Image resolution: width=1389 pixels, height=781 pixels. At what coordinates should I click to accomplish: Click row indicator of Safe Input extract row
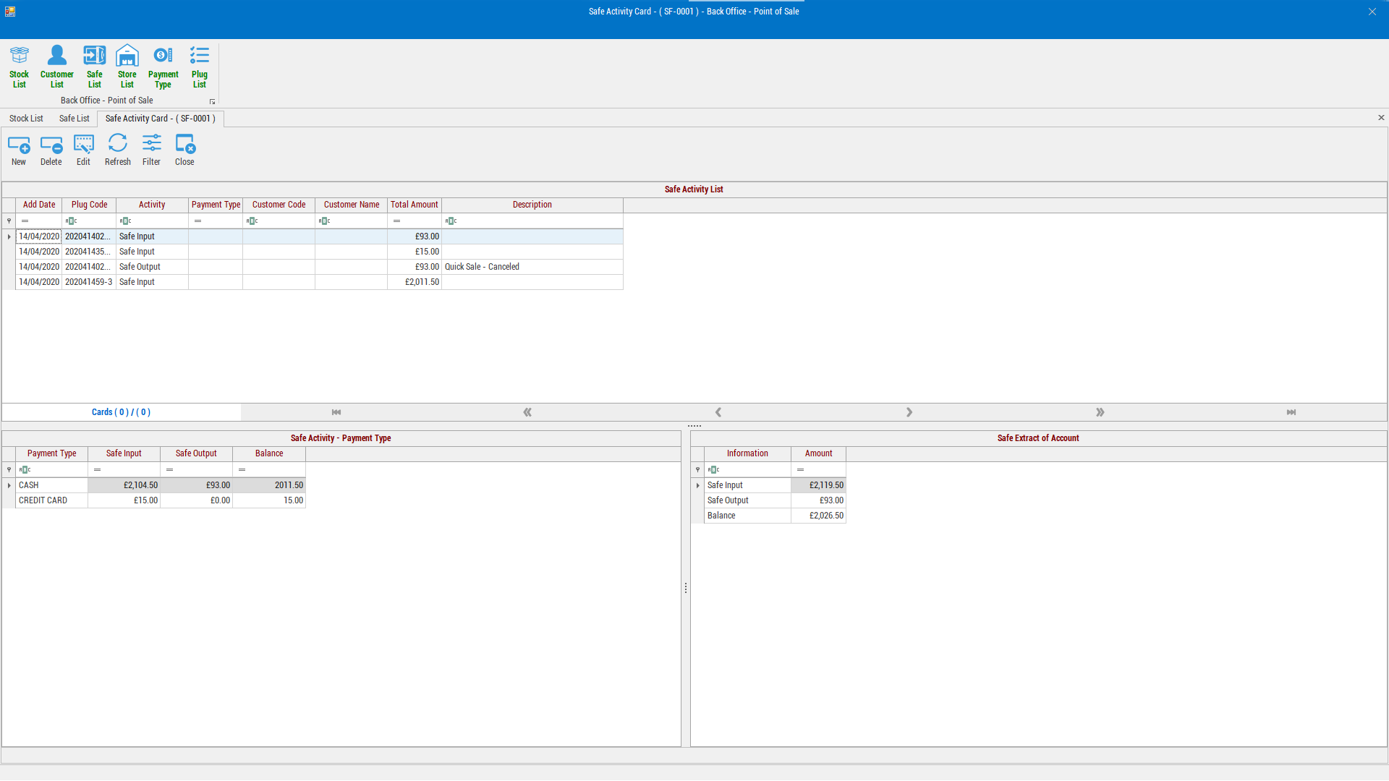[697, 485]
